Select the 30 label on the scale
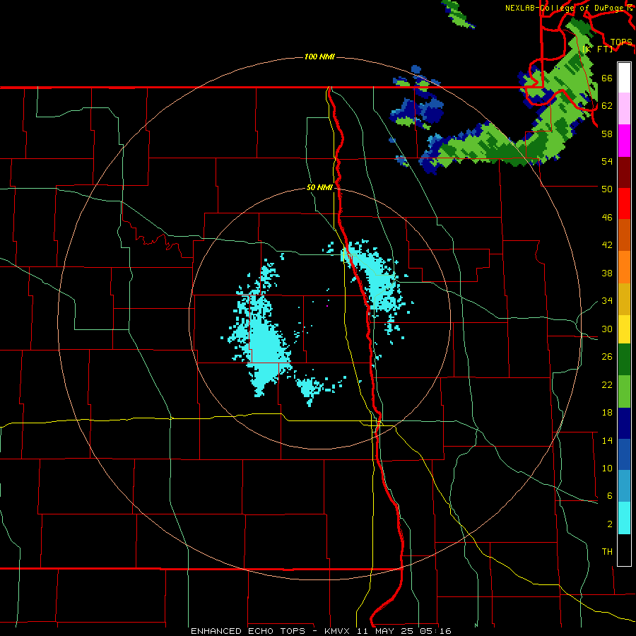The height and width of the screenshot is (636, 636). click(x=607, y=329)
